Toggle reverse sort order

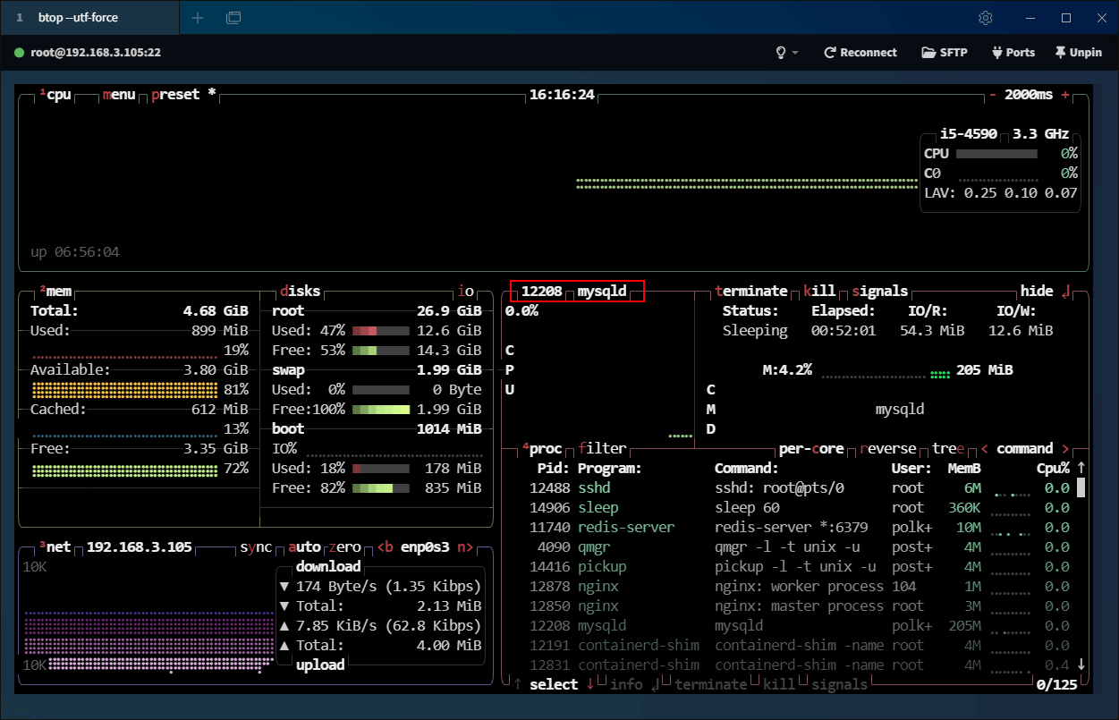(888, 449)
